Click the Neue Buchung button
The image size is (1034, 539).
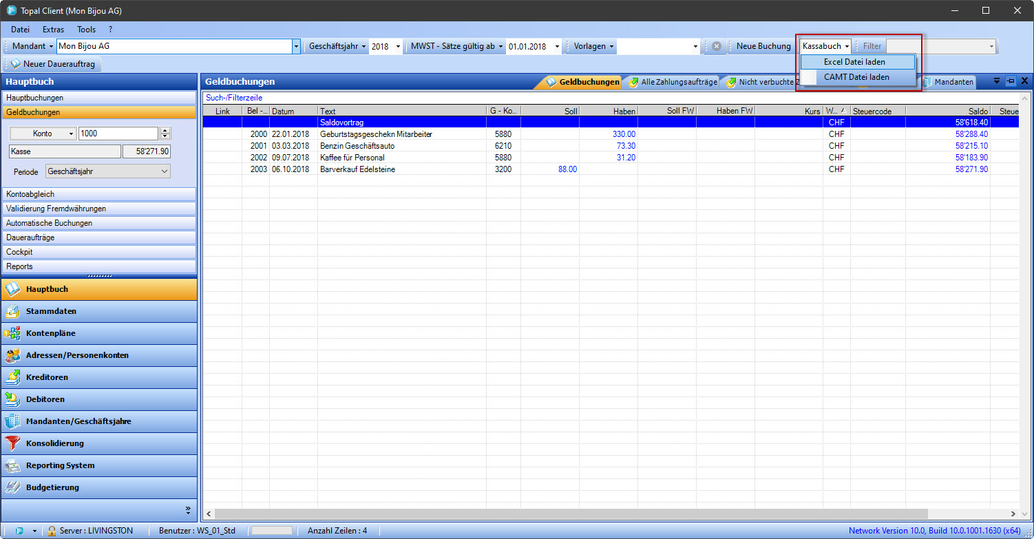click(763, 46)
